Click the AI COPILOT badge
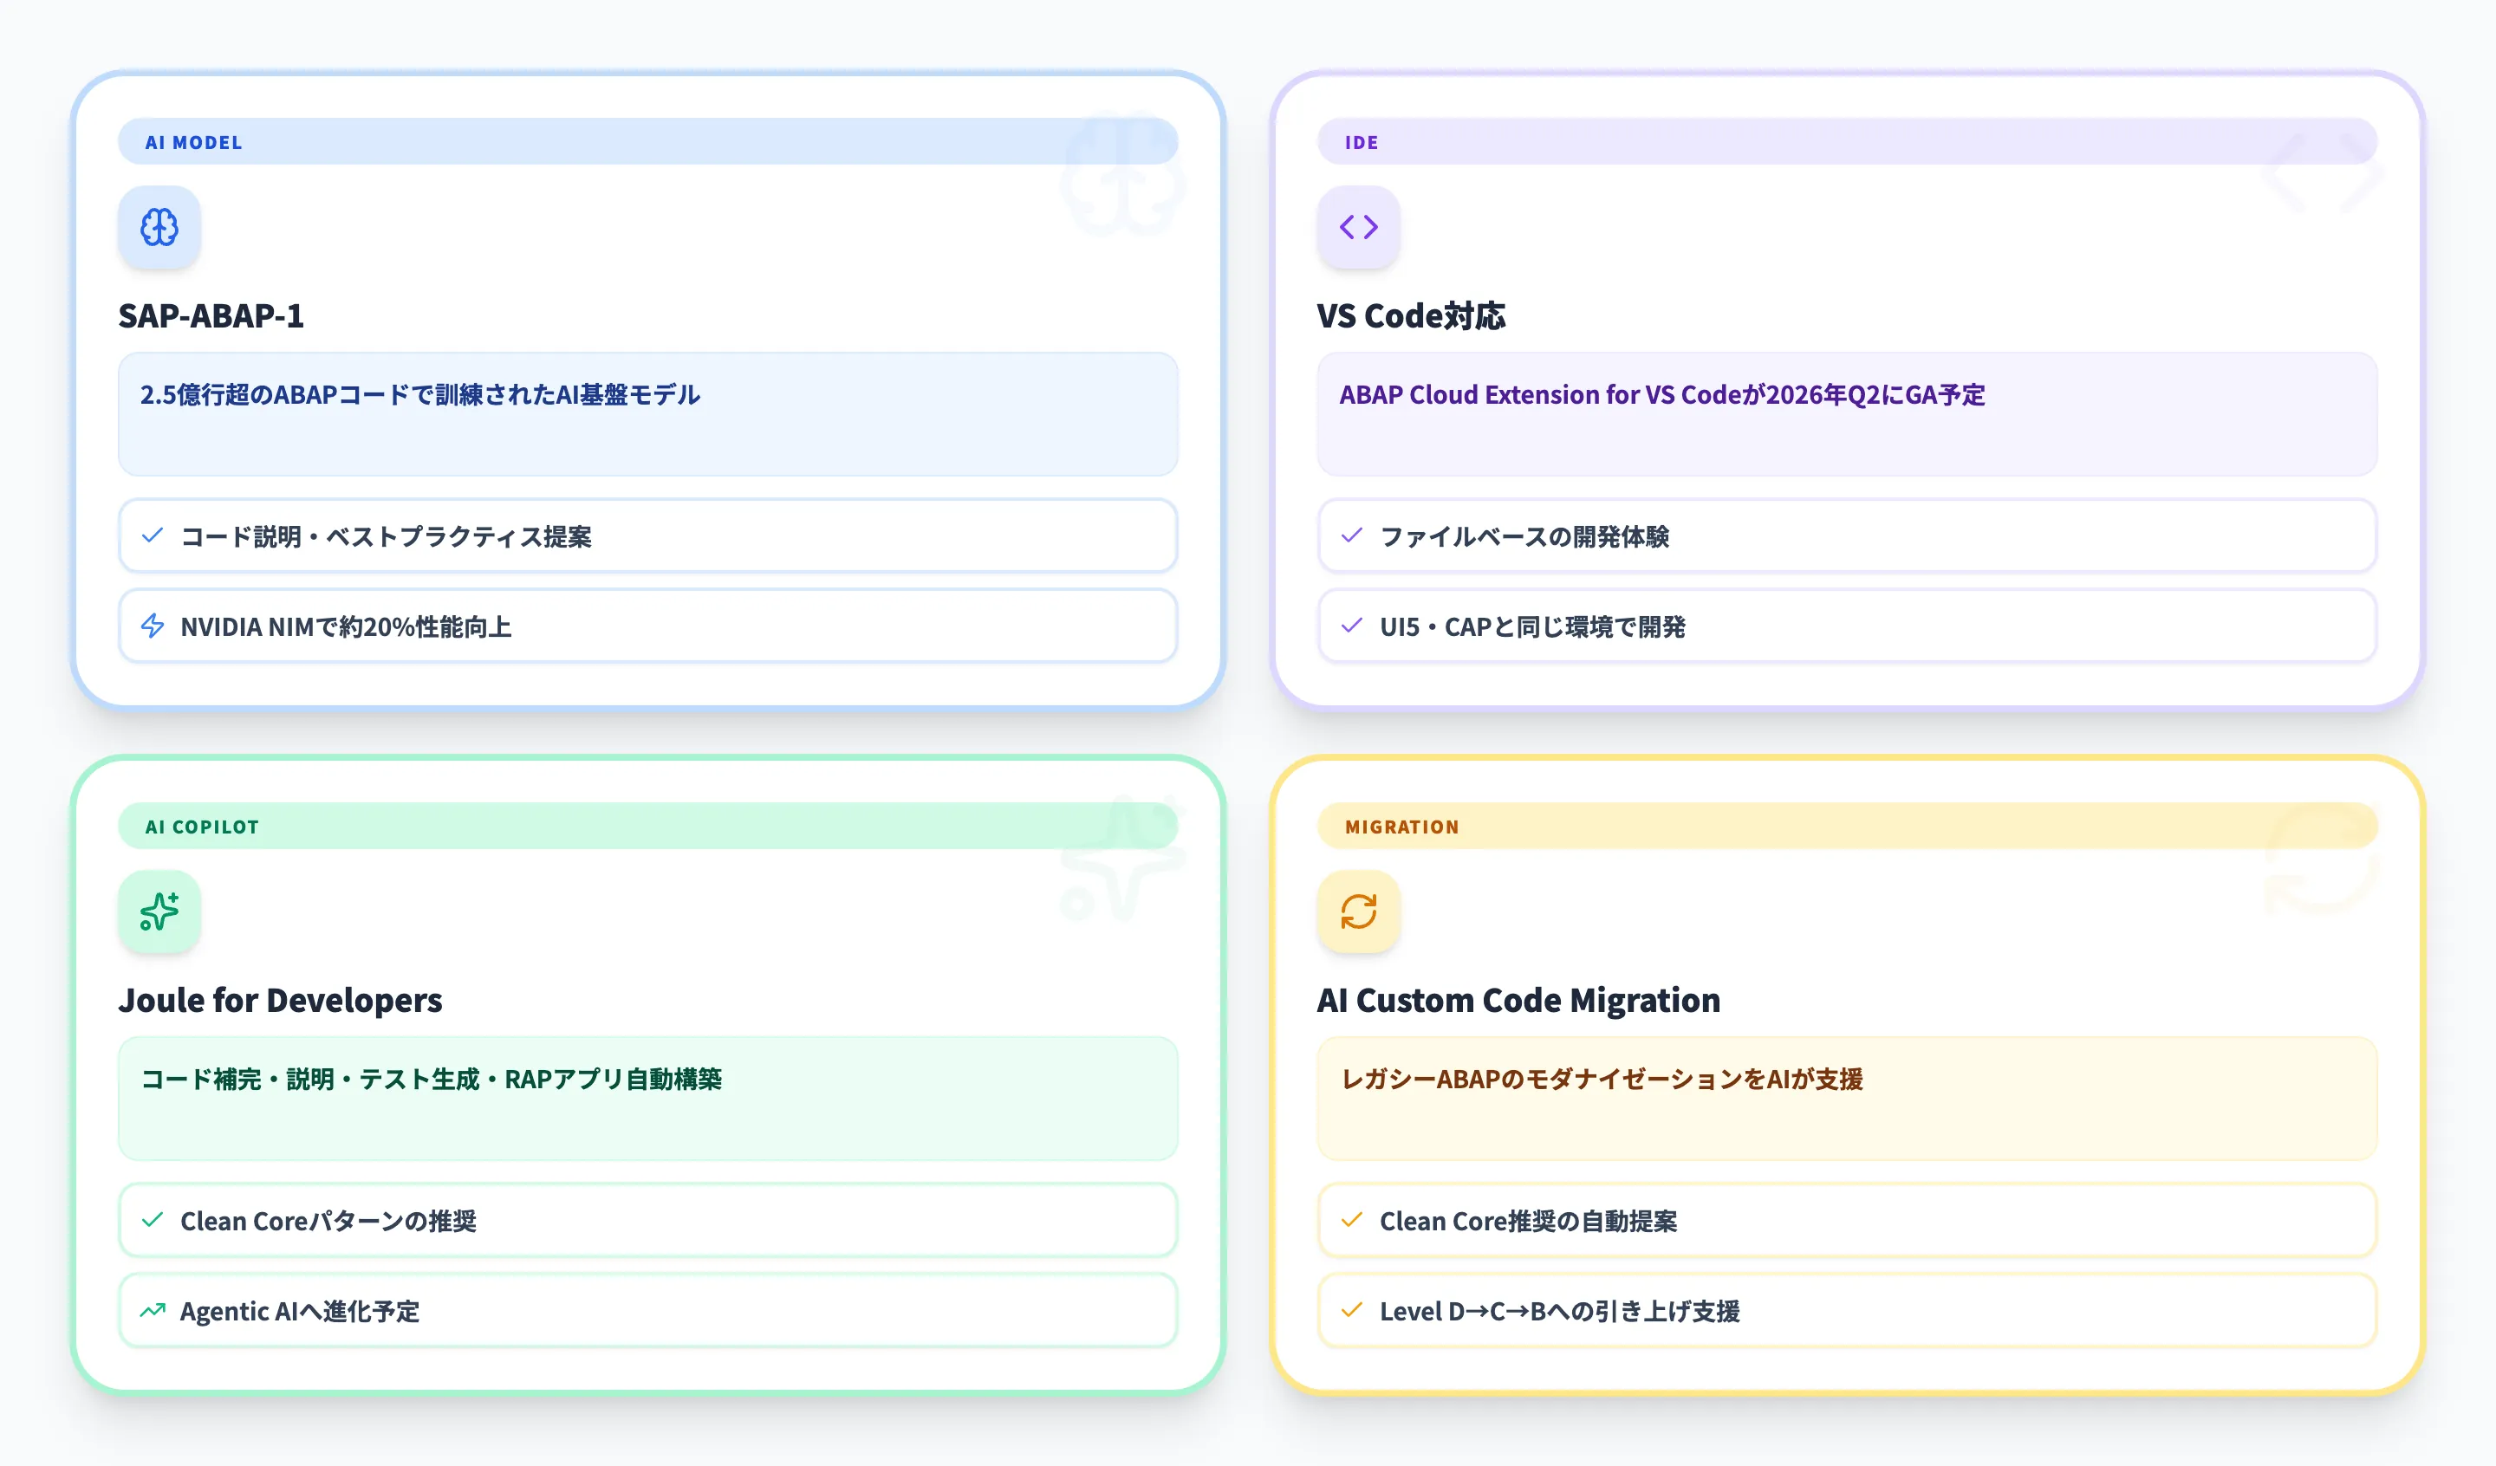This screenshot has width=2496, height=1466. pyautogui.click(x=202, y=826)
